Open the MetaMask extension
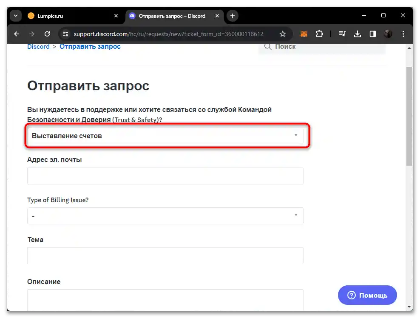This screenshot has width=420, height=318. point(304,34)
